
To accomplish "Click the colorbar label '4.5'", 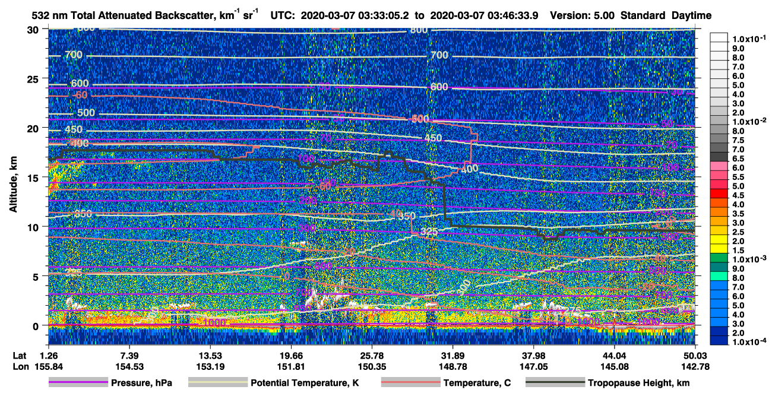I will (x=739, y=195).
